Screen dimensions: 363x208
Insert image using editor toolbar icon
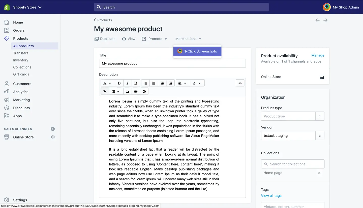click(128, 91)
